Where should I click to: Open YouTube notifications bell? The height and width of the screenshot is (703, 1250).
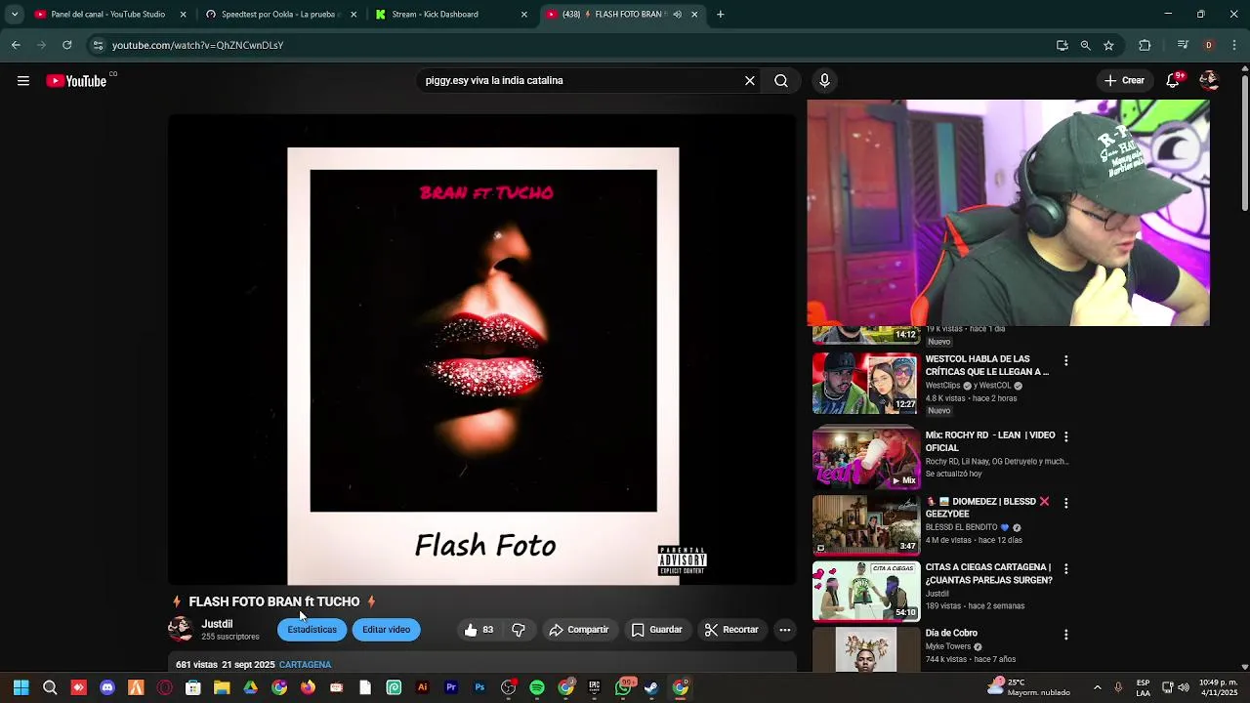coord(1173,81)
